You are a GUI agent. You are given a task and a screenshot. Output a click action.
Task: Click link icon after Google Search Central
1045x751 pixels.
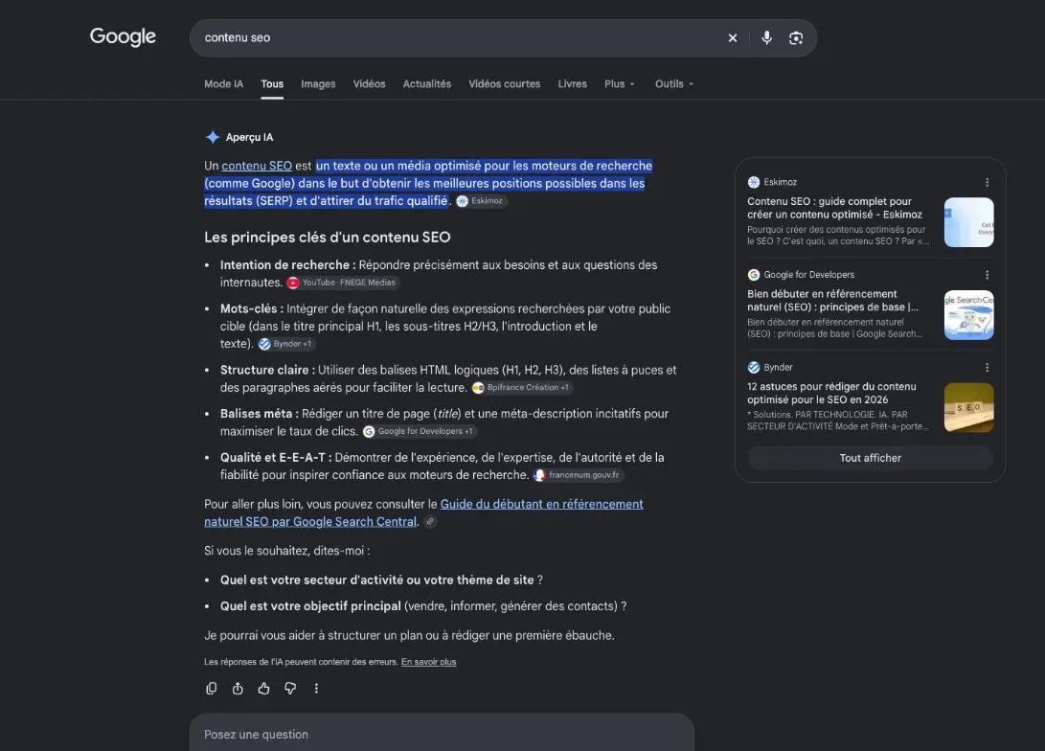(x=430, y=522)
